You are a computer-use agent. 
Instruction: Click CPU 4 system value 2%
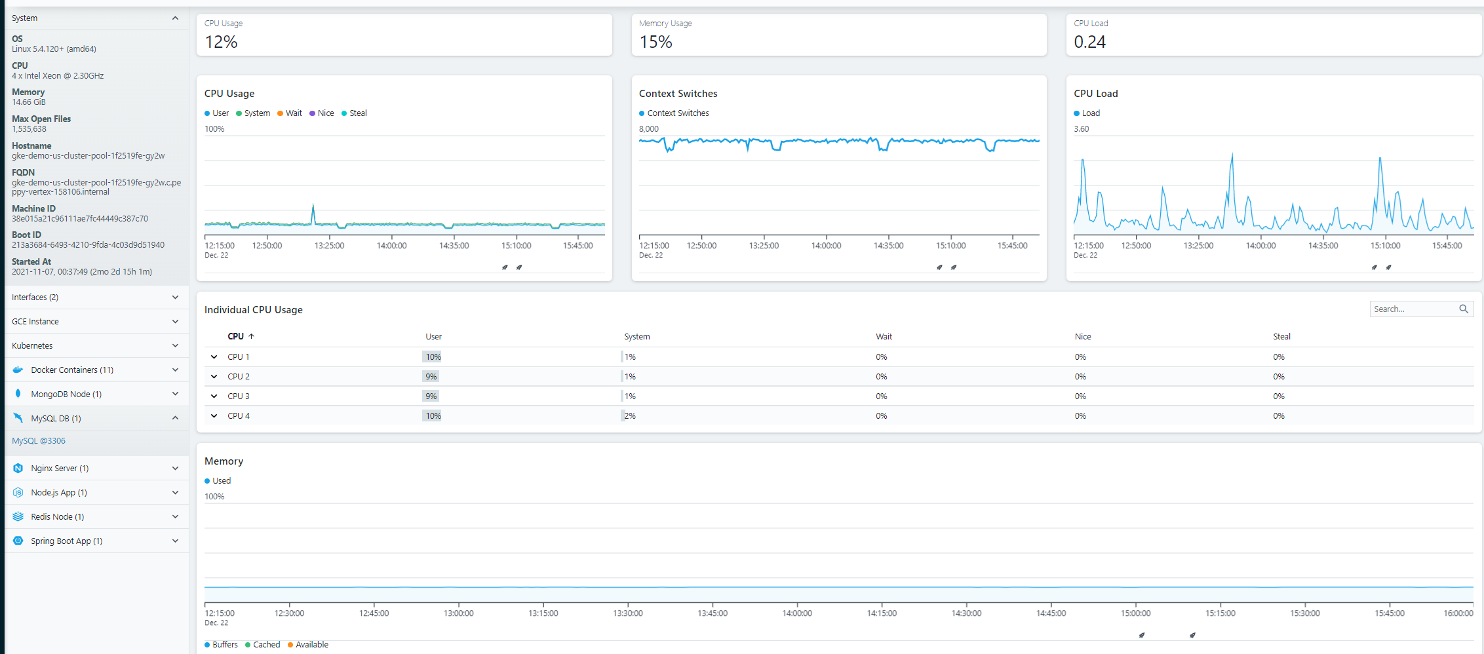[630, 416]
